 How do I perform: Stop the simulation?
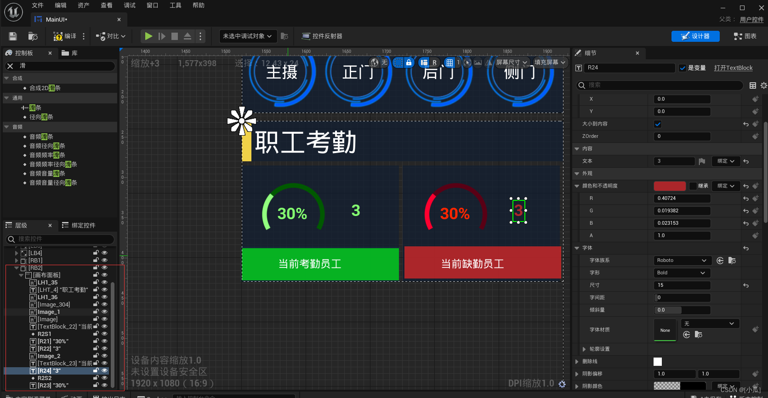click(175, 36)
